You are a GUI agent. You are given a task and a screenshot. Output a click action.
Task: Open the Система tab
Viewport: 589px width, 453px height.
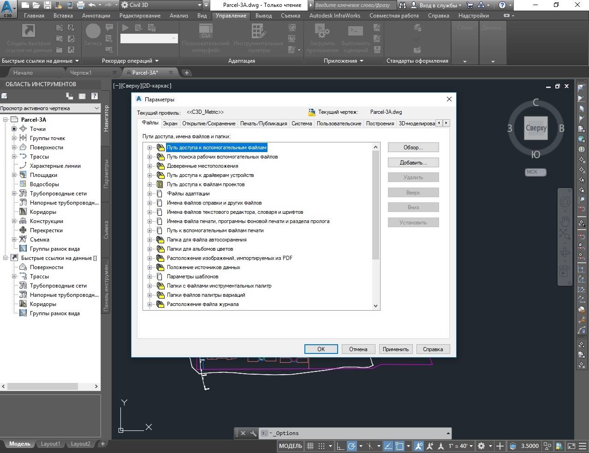tap(302, 123)
